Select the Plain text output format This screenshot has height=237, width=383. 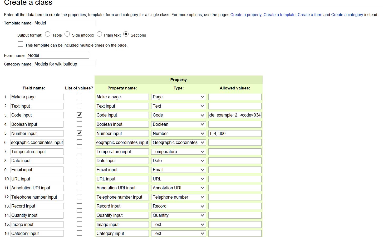coord(99,34)
